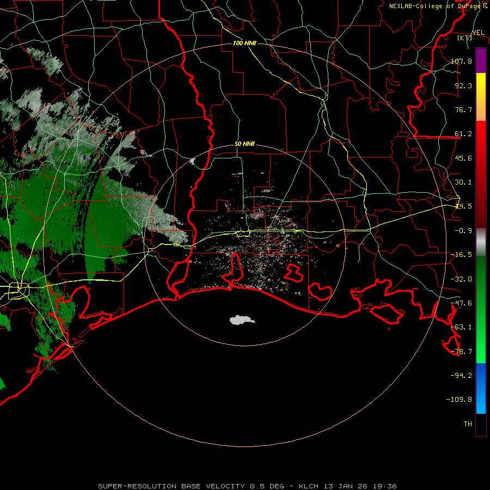Click the -78.7 velocity scale value
The image size is (490, 490).
[x=461, y=352]
